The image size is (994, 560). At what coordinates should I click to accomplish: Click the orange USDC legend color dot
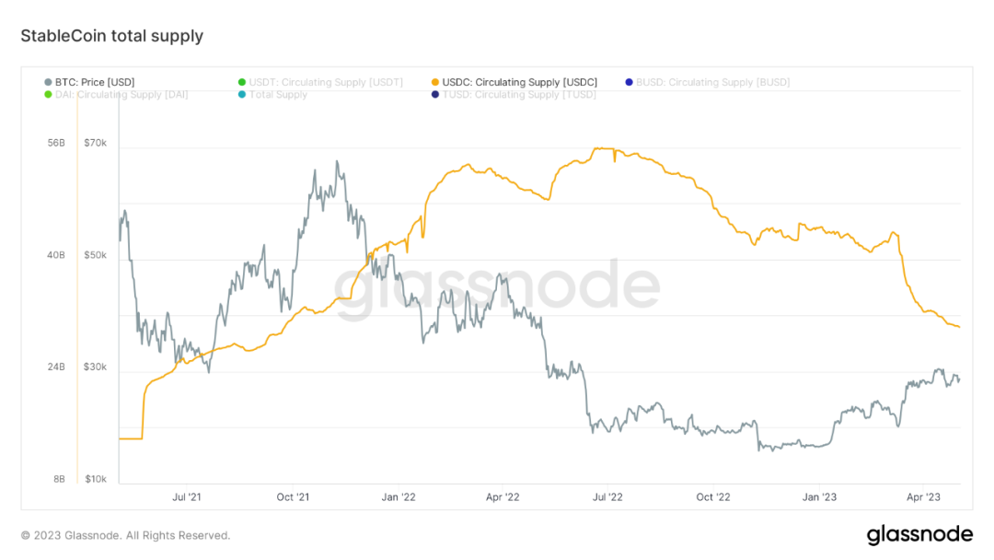[x=434, y=83]
